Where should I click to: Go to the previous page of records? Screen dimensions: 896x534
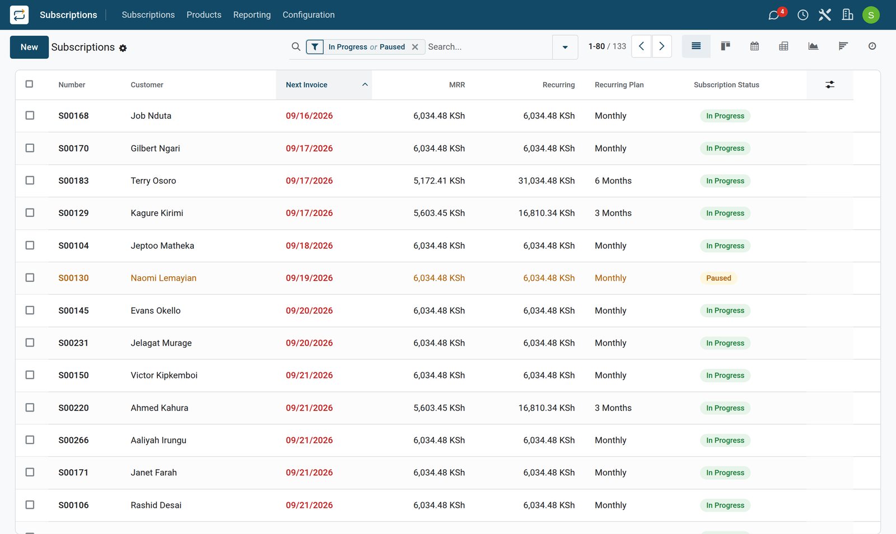click(x=642, y=46)
